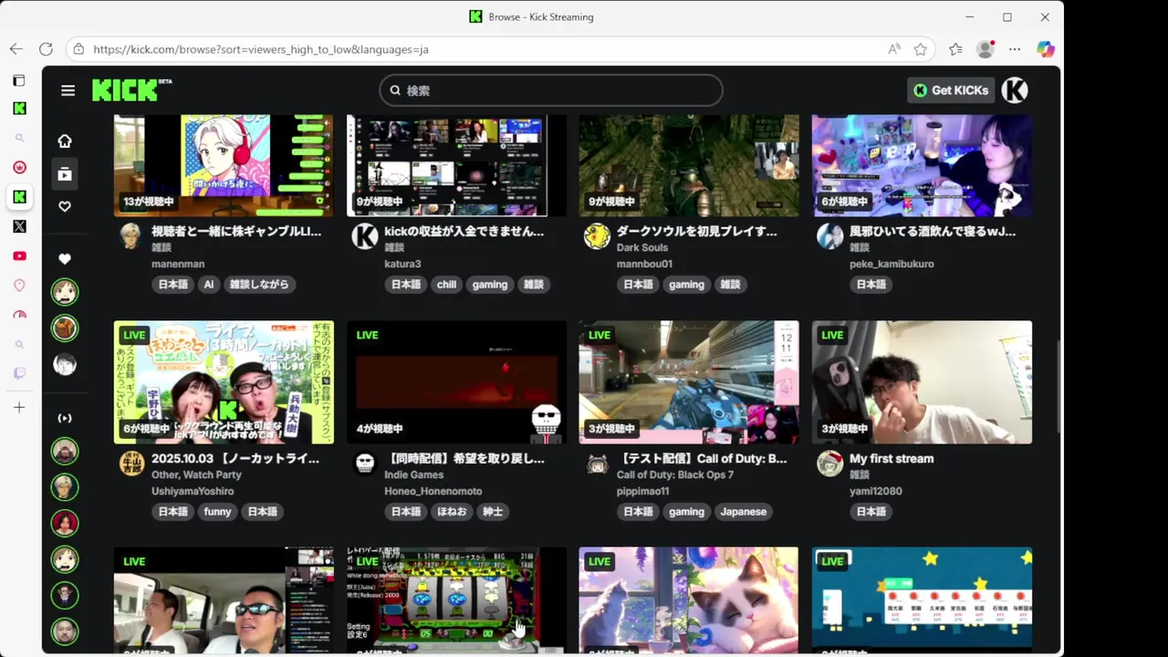
Task: Select the Ai tag under manenman
Action: 209,285
